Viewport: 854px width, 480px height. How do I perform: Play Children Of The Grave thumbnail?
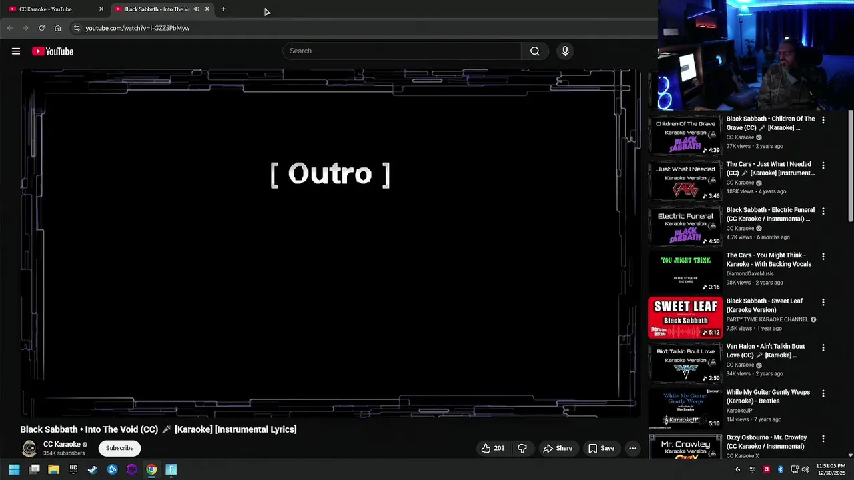[x=685, y=135]
